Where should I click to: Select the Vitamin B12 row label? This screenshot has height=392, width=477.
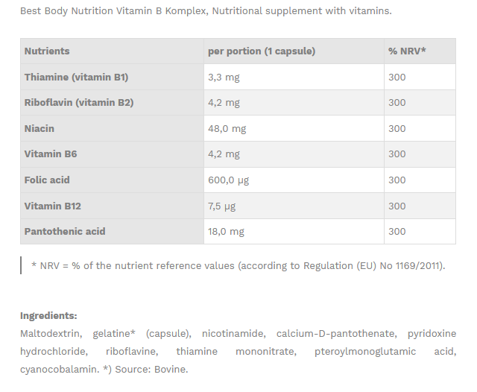[53, 206]
